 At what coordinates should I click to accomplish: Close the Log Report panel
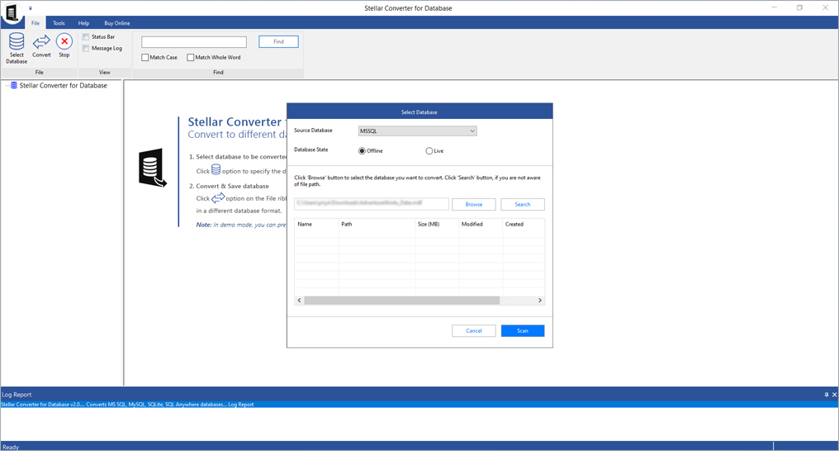[x=834, y=394]
